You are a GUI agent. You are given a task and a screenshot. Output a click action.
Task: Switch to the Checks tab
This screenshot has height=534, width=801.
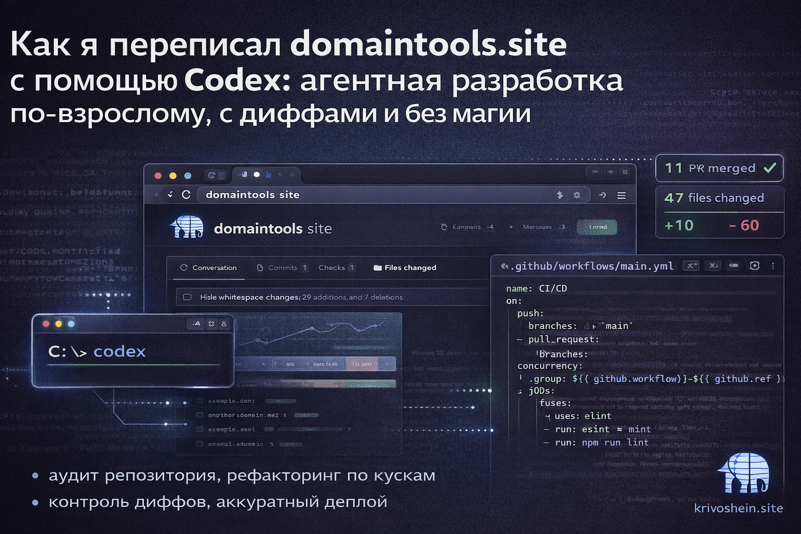coord(336,268)
